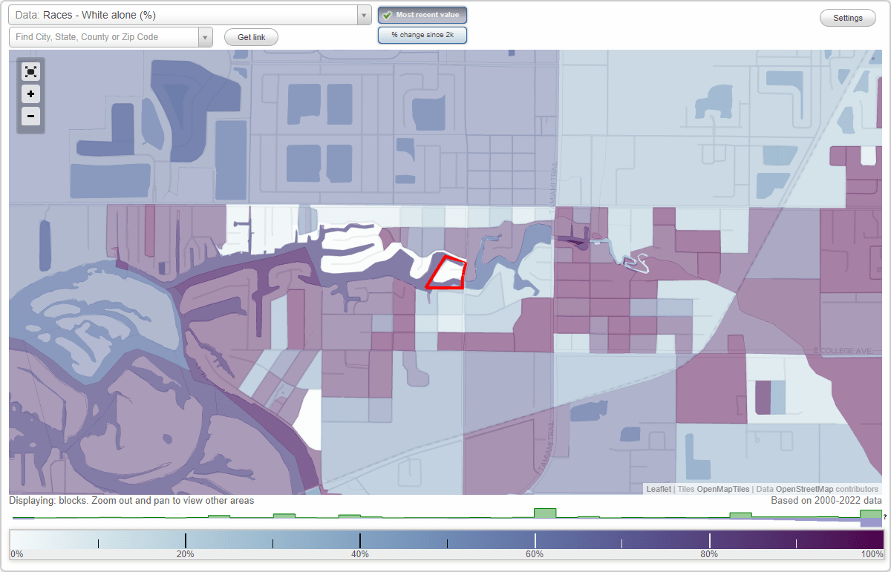Enable Most recent value option
This screenshot has width=891, height=572.
tap(422, 15)
